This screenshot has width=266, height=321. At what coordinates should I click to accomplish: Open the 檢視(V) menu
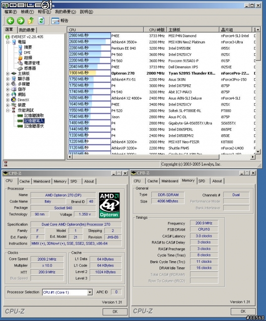click(x=27, y=12)
